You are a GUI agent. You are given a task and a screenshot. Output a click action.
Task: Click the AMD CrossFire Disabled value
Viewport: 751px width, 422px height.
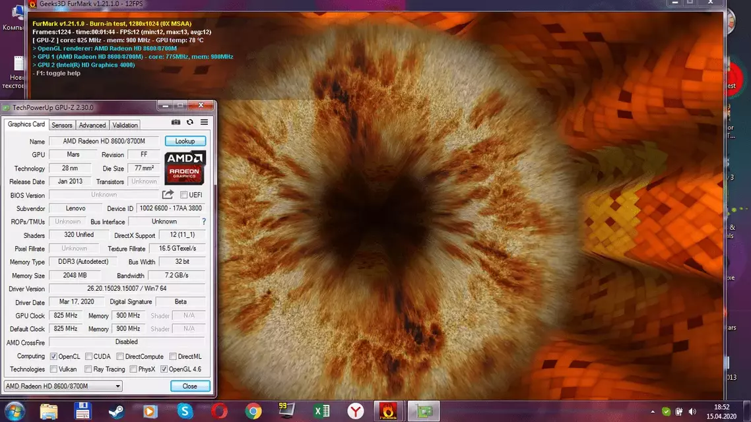(127, 342)
